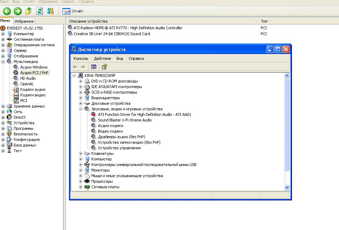Open the Избранное menu in EVEREST menu bar
The width and height of the screenshot is (339, 230).
click(48, 1)
